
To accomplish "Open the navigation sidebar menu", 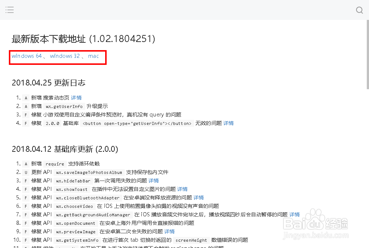I will 10,10.
